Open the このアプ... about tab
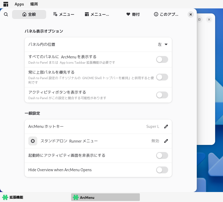Screen dimensions: 223x202 click(x=166, y=14)
